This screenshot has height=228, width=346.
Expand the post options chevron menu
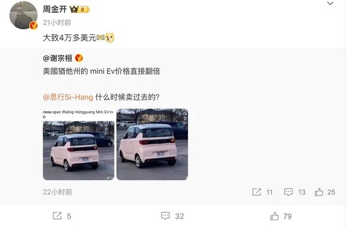coord(330,3)
